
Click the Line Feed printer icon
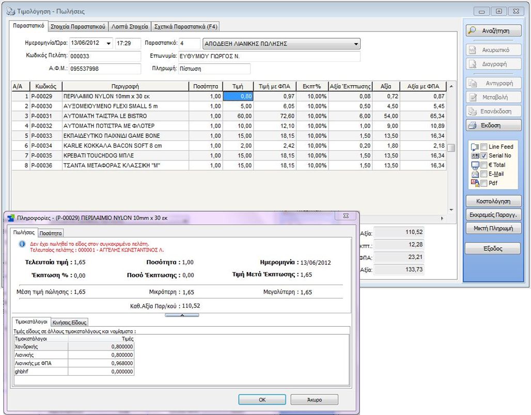click(x=475, y=147)
